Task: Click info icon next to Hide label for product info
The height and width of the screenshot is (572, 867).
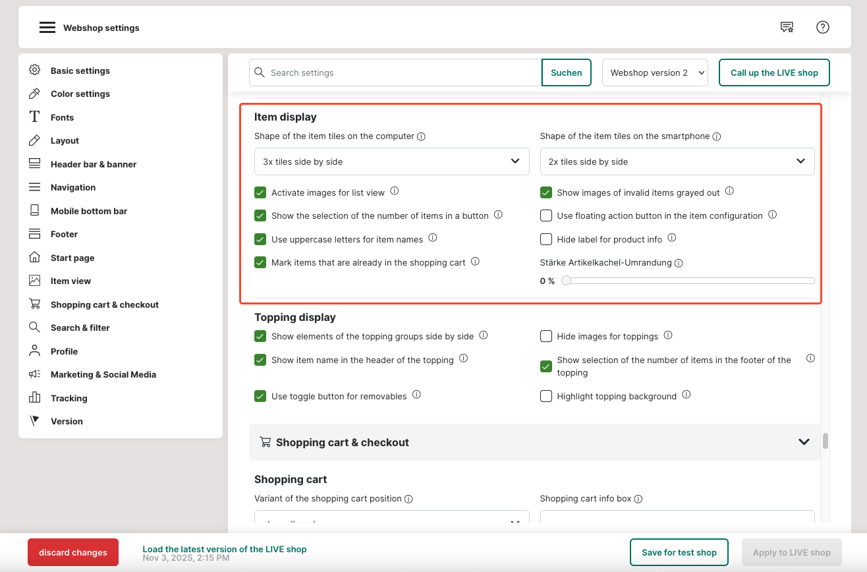Action: pyautogui.click(x=672, y=238)
